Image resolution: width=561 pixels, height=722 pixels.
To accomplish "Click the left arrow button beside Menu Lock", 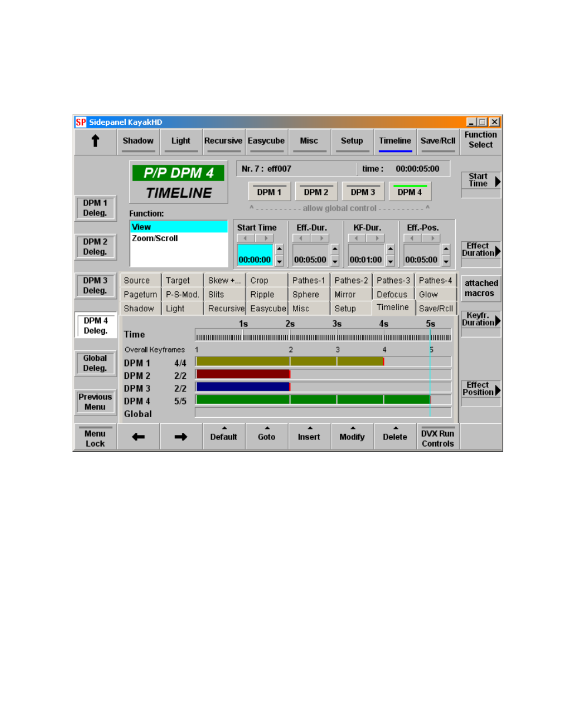I will pyautogui.click(x=138, y=437).
